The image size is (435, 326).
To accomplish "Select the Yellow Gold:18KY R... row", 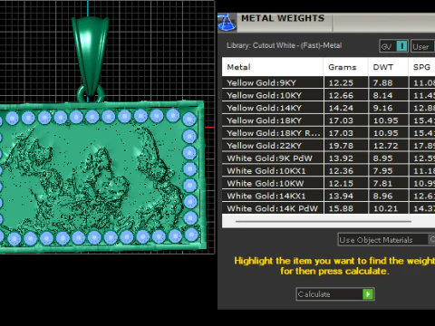I will [328, 133].
